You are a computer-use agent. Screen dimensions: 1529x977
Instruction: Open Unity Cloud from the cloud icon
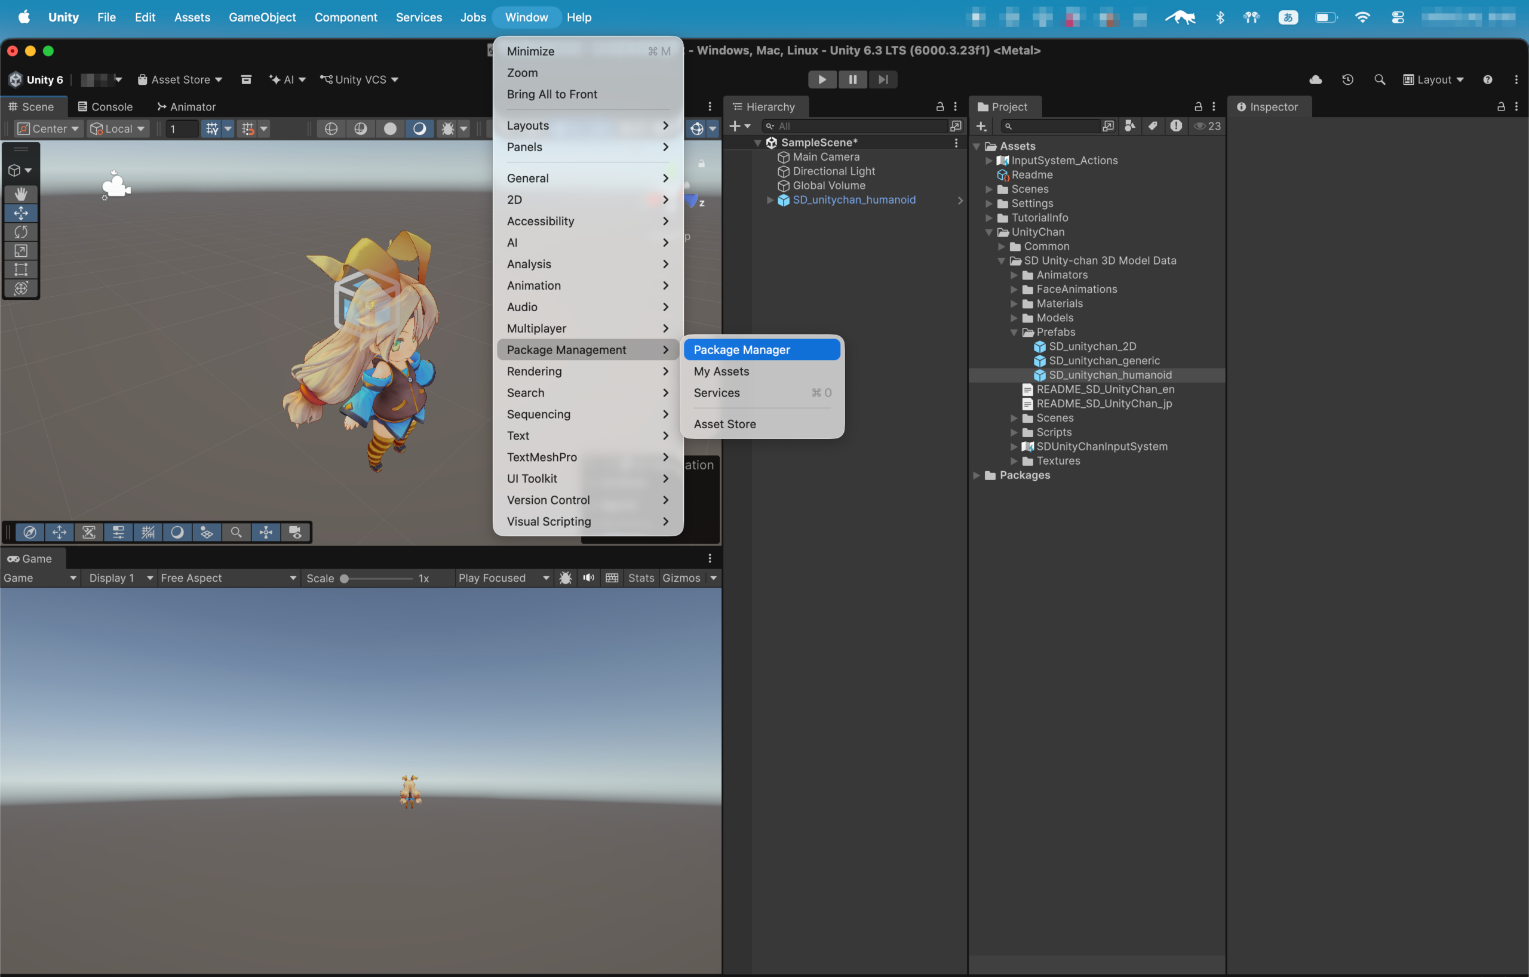coord(1316,79)
